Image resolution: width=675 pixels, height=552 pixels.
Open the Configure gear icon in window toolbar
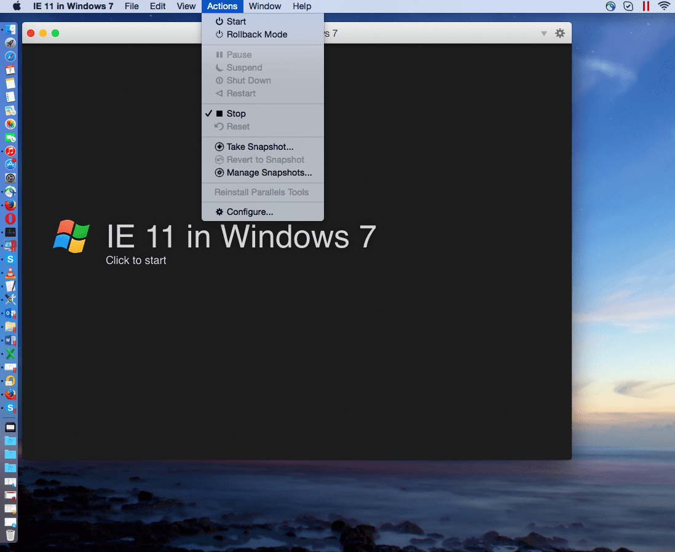coord(559,33)
